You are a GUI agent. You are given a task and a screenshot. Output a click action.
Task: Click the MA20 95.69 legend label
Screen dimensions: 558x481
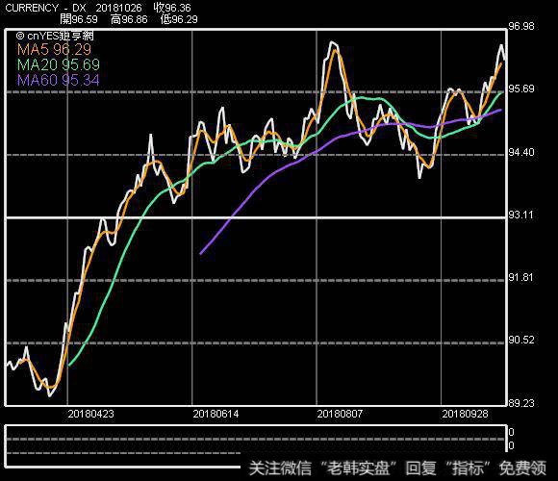pos(59,64)
